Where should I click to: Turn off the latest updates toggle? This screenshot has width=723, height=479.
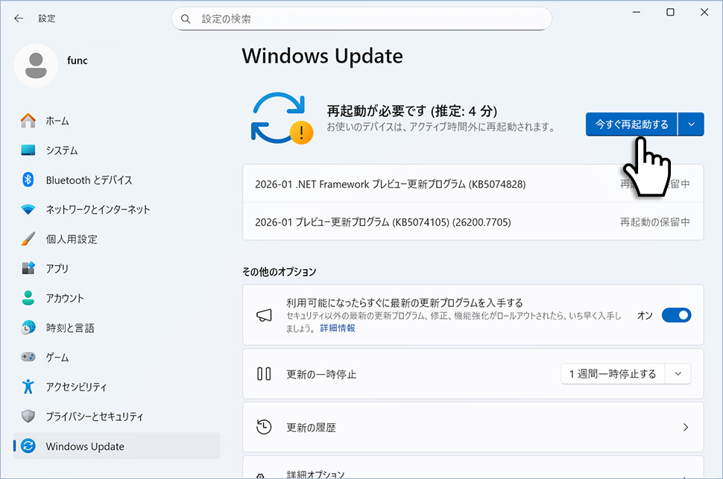coord(676,314)
